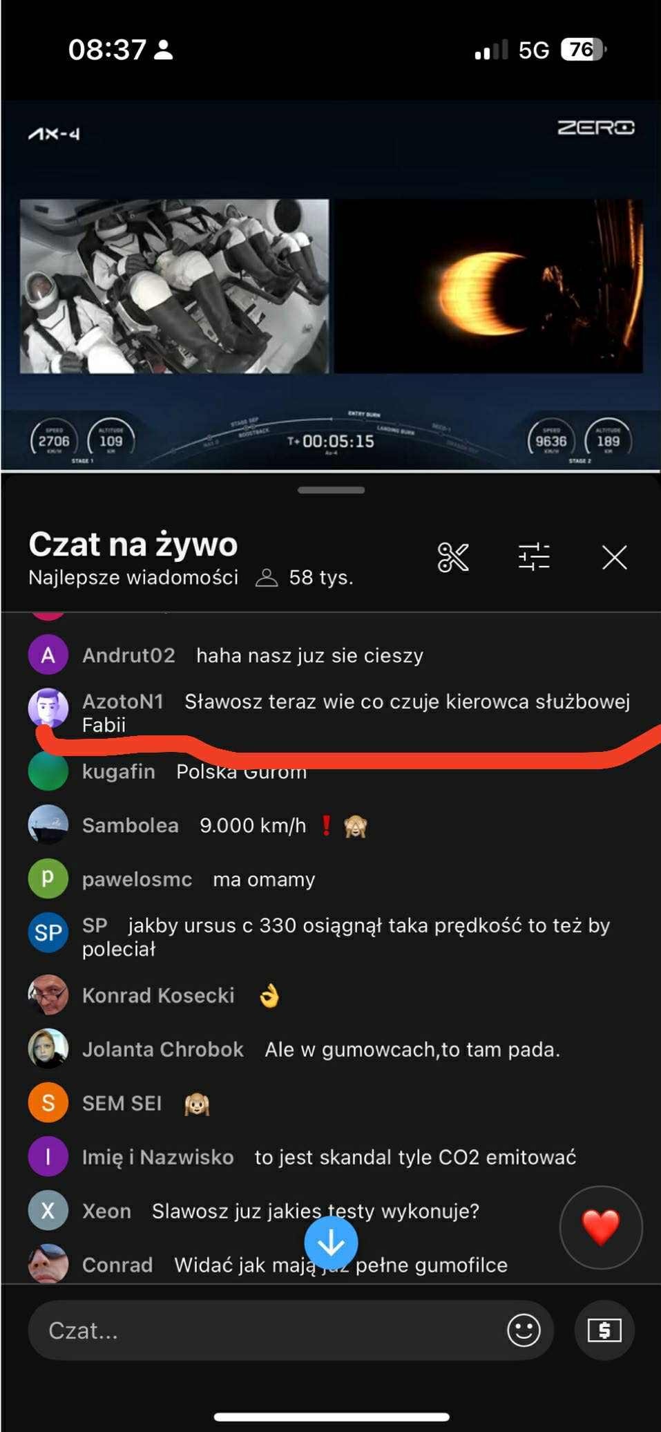Tap the Xeon user's grey avatar
The width and height of the screenshot is (661, 1432).
(48, 1210)
